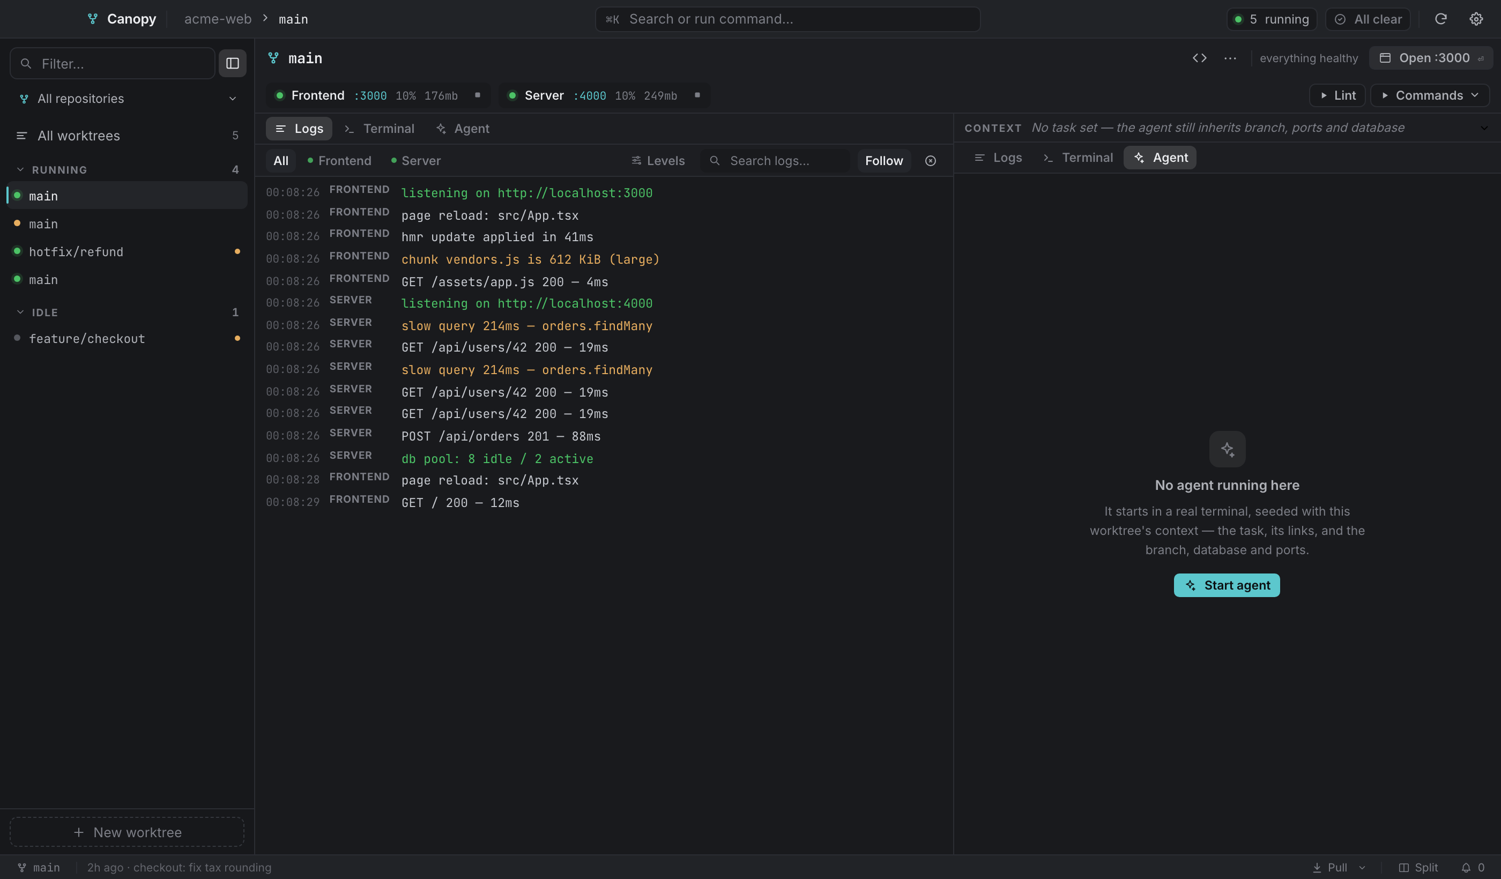Viewport: 1501px width, 879px height.
Task: Click the Start agent button
Action: click(1227, 585)
